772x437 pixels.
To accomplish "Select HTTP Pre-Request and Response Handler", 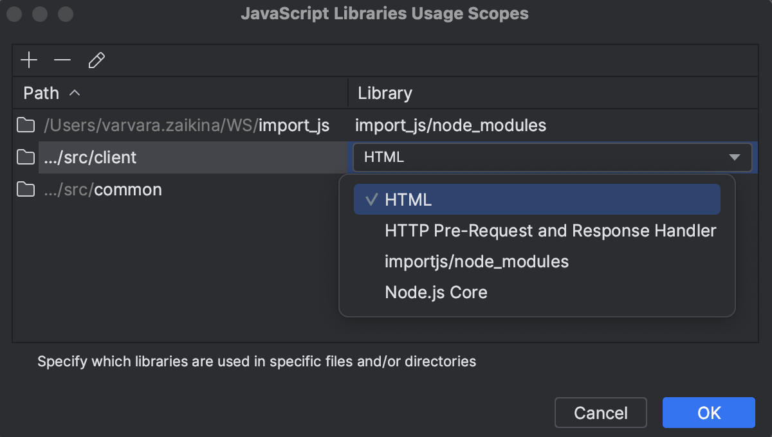I will (549, 230).
